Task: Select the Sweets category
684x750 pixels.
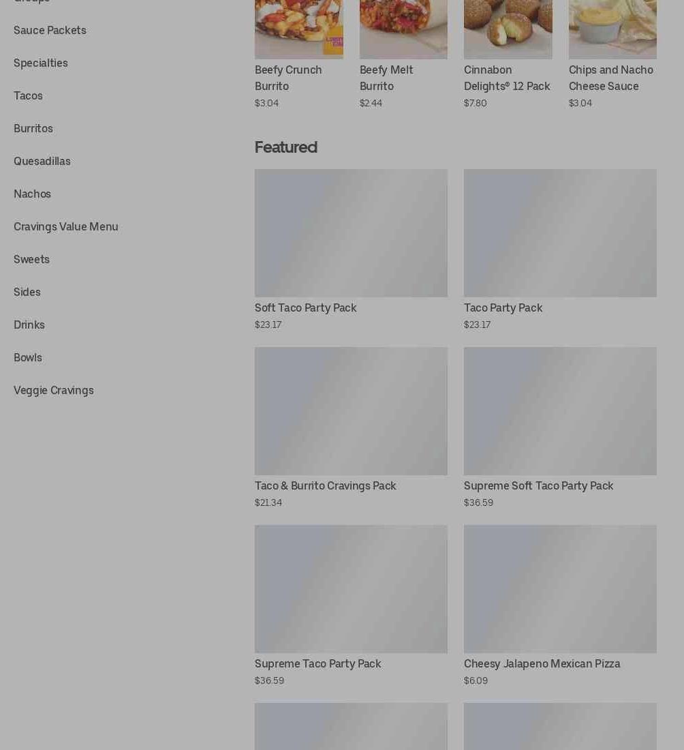Action: click(31, 259)
